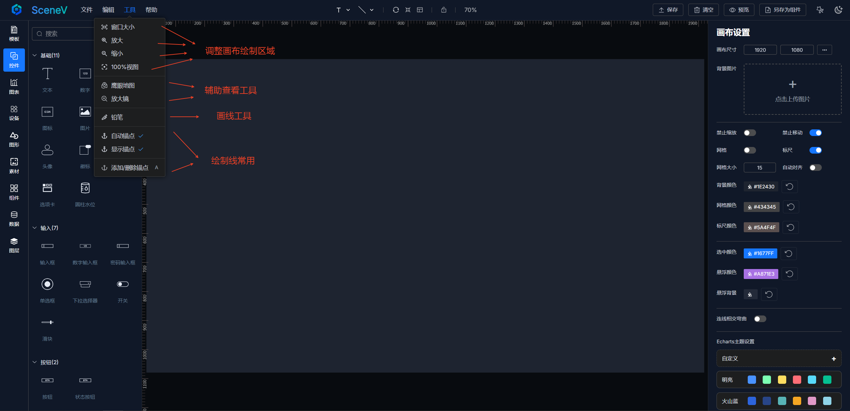Screen dimensions: 850x411
Task: Select 鹰眼地图 from the tools menu
Action: coord(123,86)
